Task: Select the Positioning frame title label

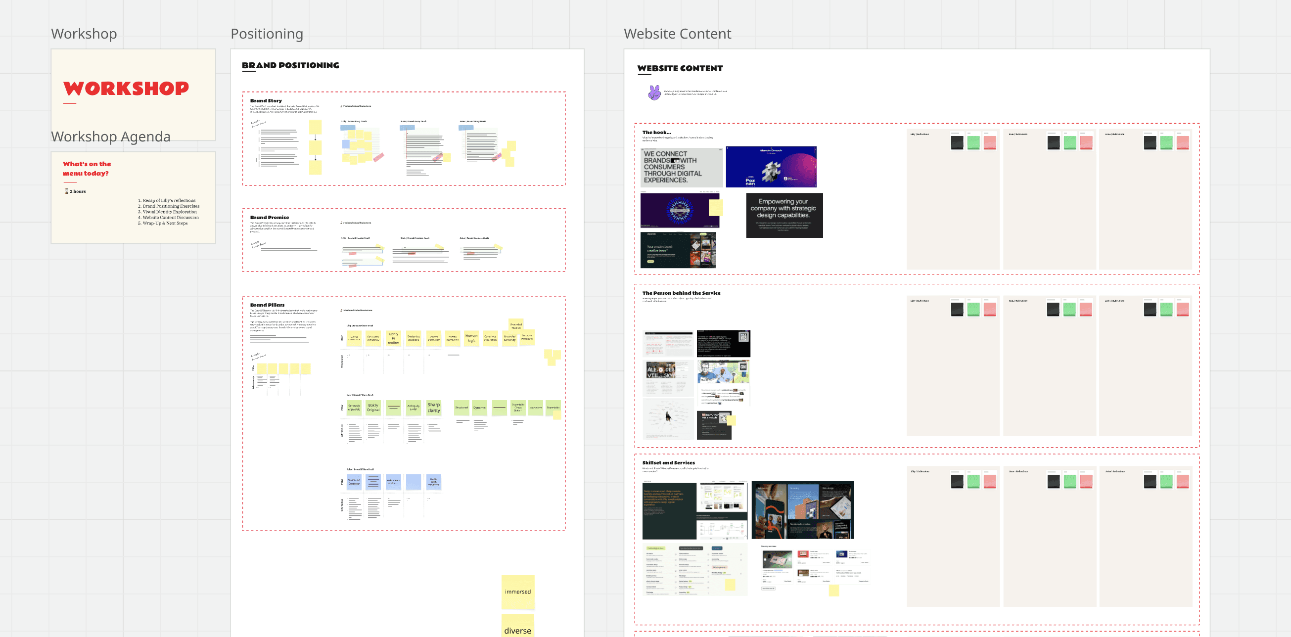Action: point(267,34)
